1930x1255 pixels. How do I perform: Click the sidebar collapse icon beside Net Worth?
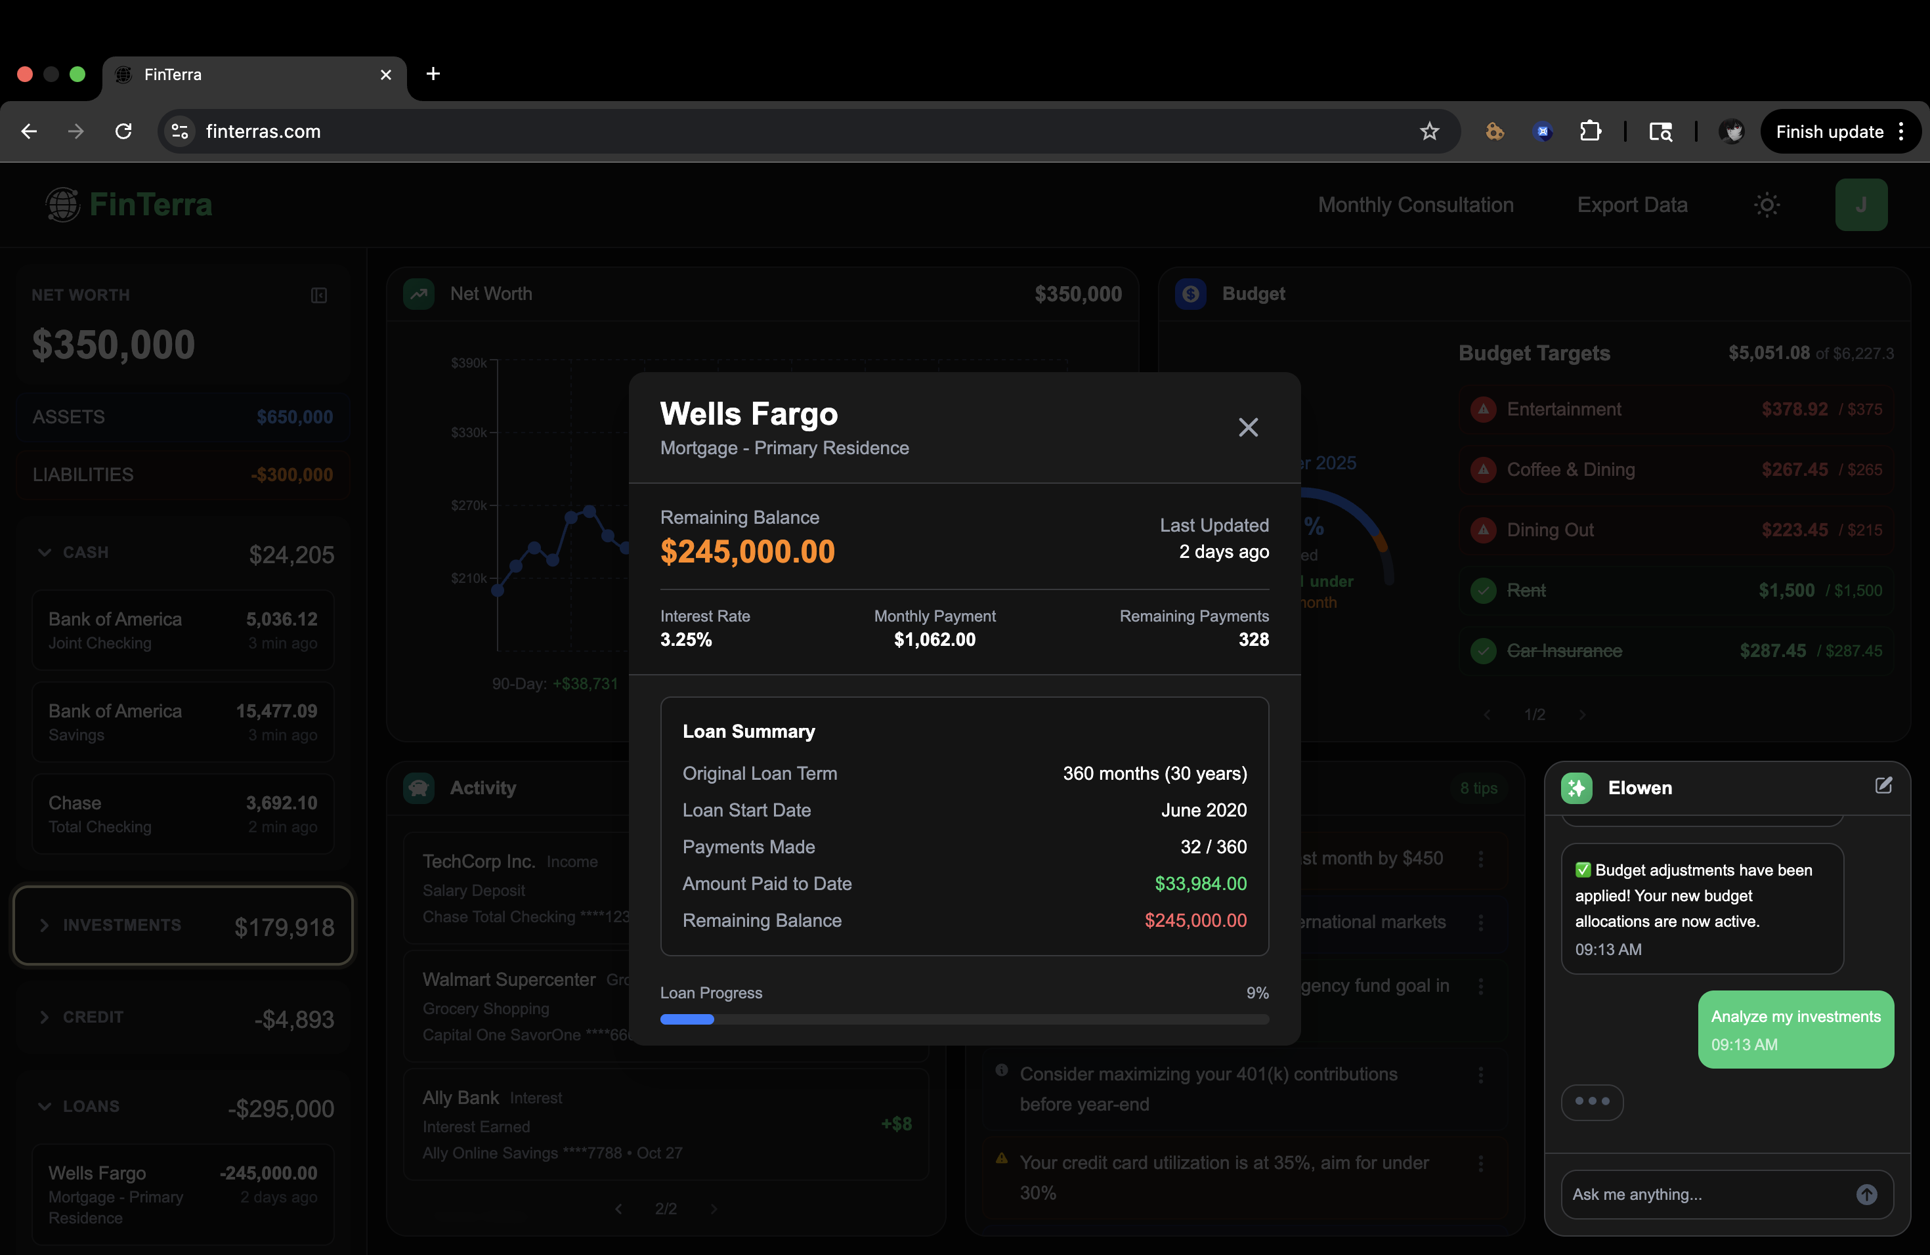tap(318, 296)
